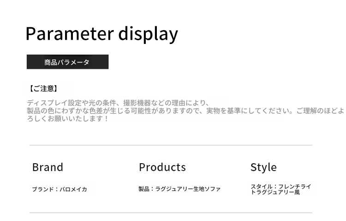The image size is (346, 221).
Task: Click the 製品： label text
Action: (x=147, y=189)
